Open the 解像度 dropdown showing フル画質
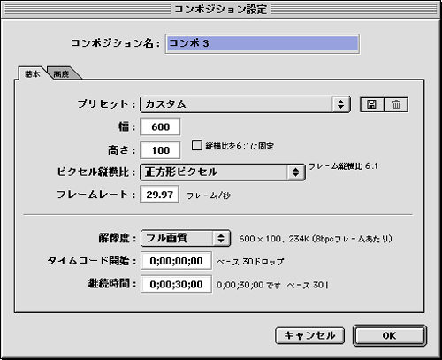Image resolution: width=442 pixels, height=360 pixels. [186, 238]
